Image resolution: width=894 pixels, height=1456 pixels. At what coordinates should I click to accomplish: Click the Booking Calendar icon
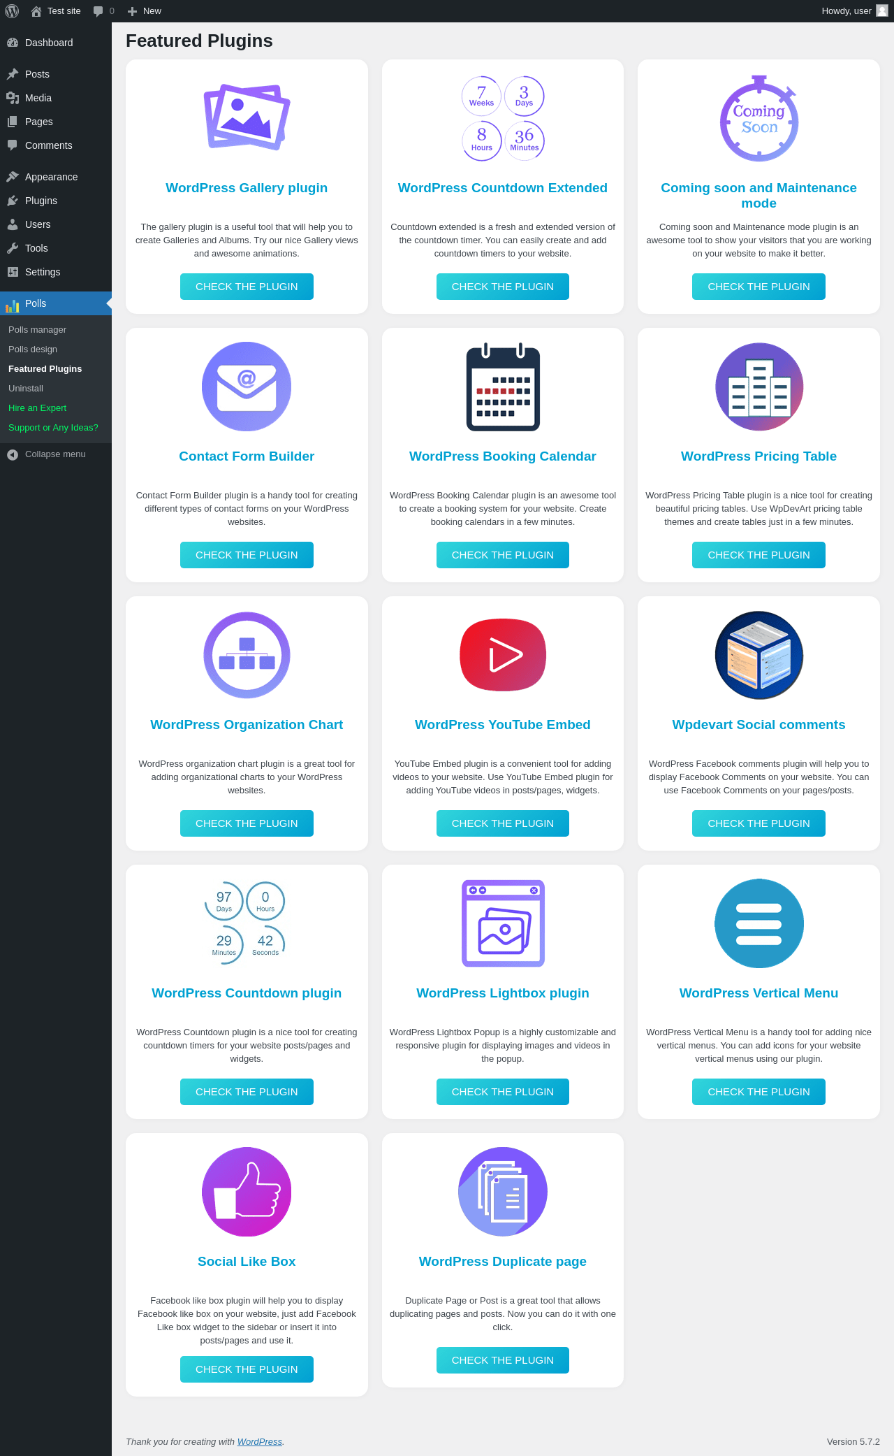503,387
